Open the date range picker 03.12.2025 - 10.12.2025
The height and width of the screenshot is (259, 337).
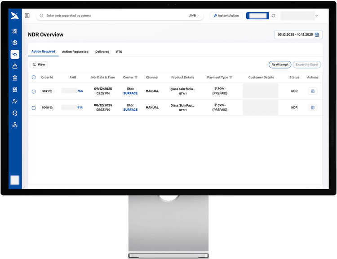(298, 35)
